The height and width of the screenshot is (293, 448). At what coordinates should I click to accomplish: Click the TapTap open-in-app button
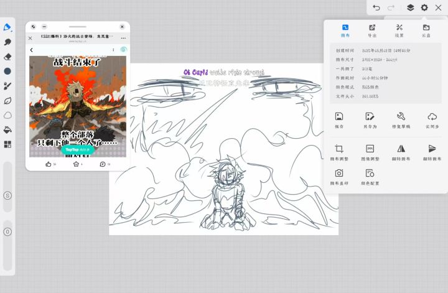(x=77, y=149)
